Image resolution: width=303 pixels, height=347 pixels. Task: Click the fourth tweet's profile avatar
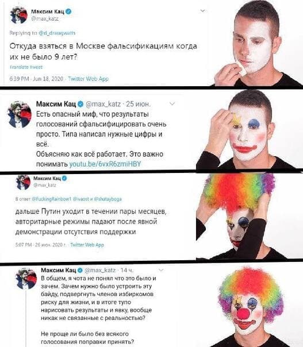tap(26, 279)
